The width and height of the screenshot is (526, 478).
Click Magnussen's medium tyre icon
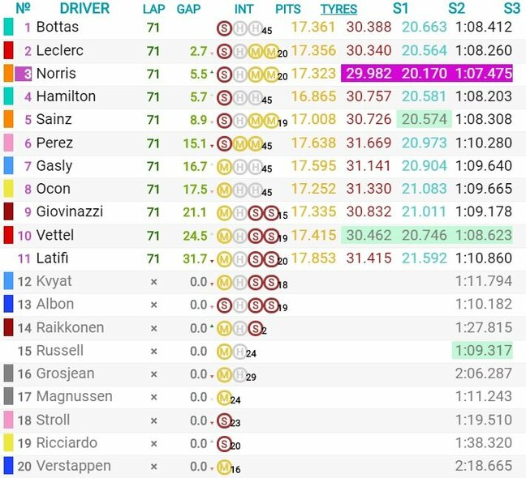[x=224, y=398]
